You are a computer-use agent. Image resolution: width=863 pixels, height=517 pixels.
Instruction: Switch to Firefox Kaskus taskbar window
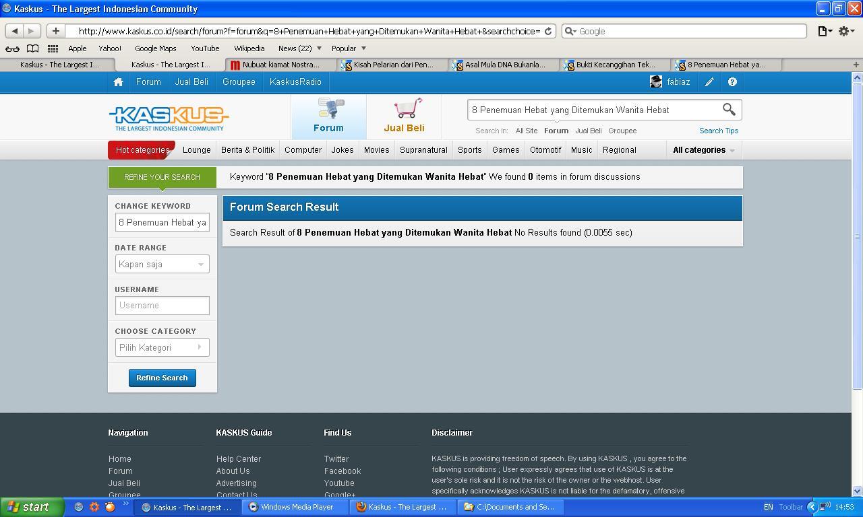tap(403, 507)
